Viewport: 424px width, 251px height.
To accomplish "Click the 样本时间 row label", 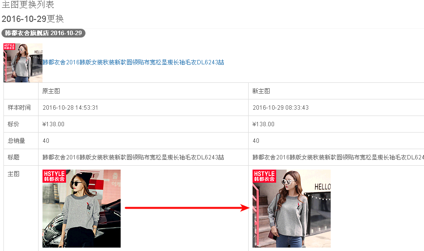I will coord(19,107).
